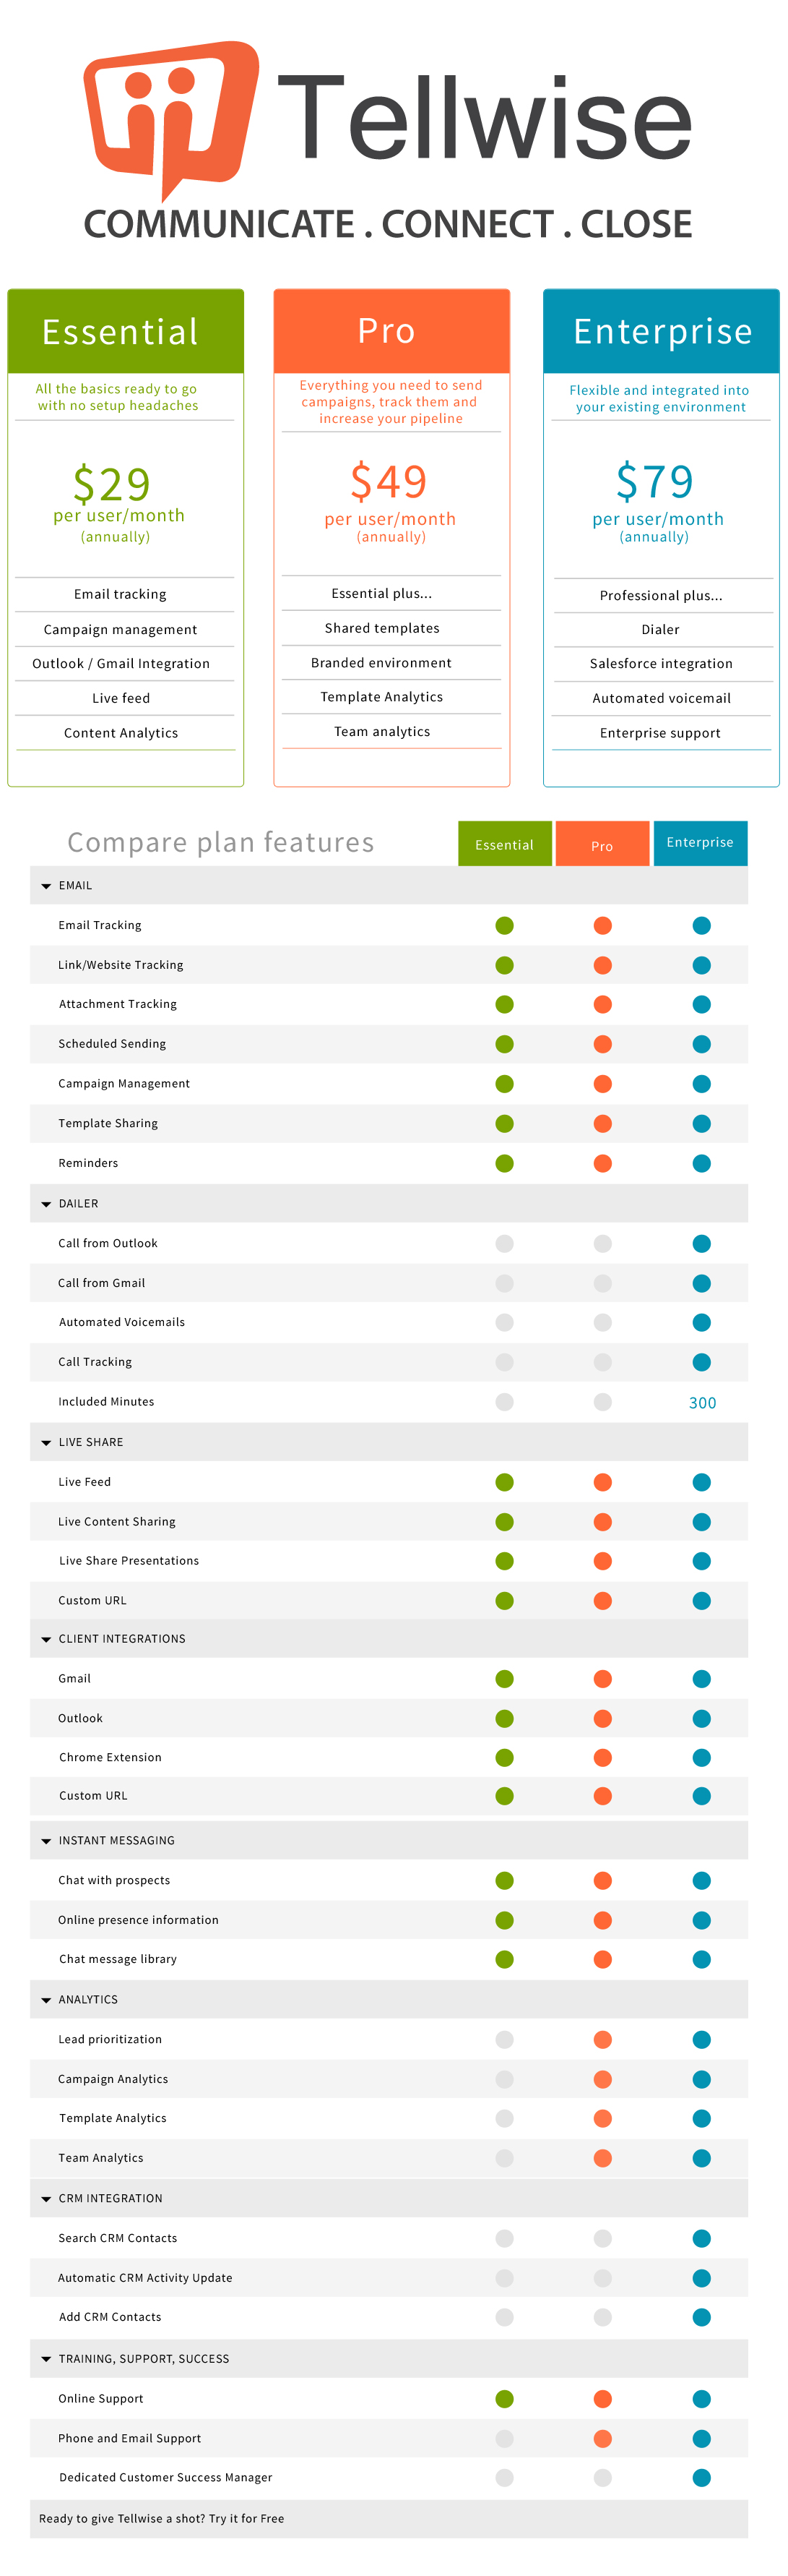This screenshot has width=788, height=2576.
Task: Click the grey Essential dot for Team Analytics
Action: (504, 2158)
